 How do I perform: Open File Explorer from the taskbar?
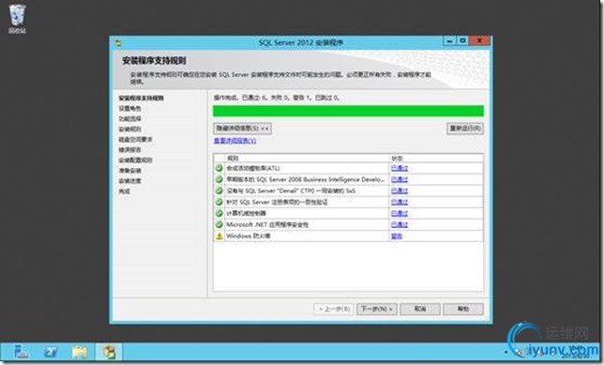(x=80, y=352)
